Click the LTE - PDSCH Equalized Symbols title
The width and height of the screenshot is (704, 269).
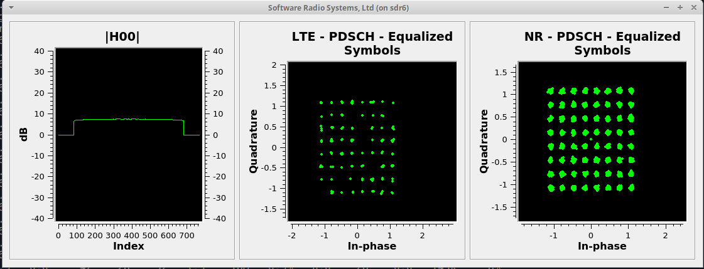[x=372, y=43]
